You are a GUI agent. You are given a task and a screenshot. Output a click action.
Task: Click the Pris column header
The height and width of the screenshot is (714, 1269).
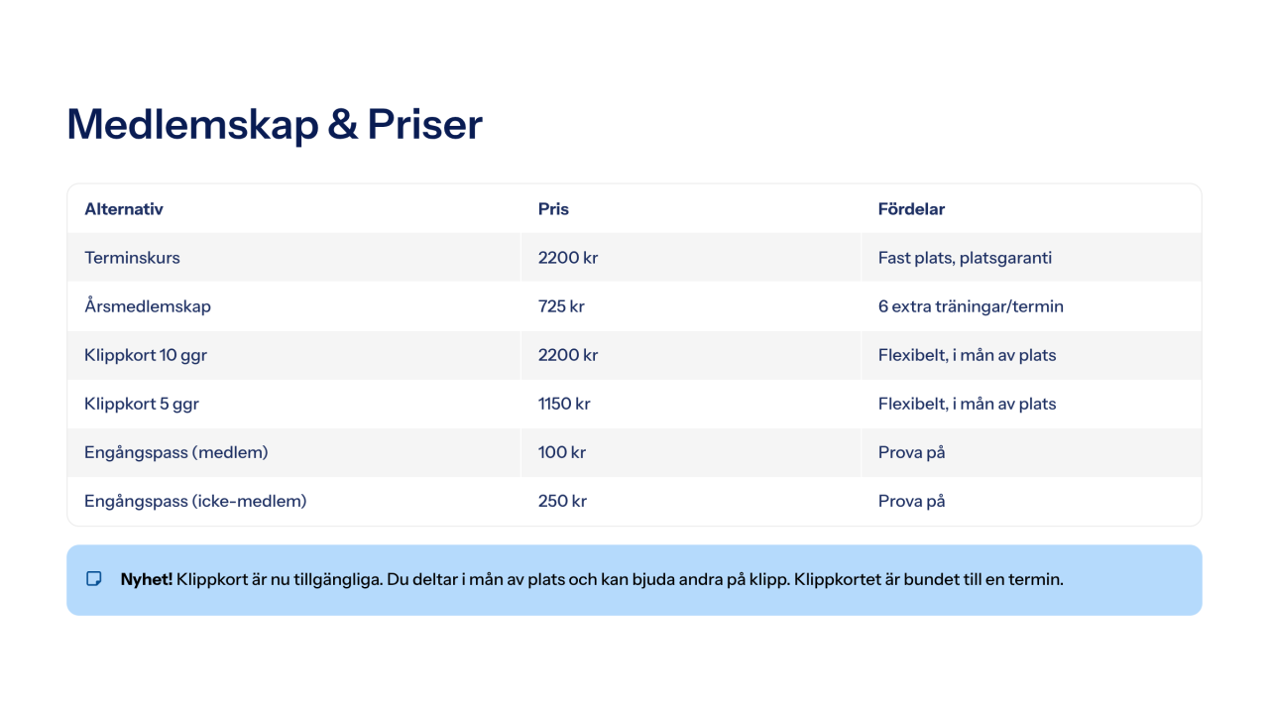[x=553, y=209]
